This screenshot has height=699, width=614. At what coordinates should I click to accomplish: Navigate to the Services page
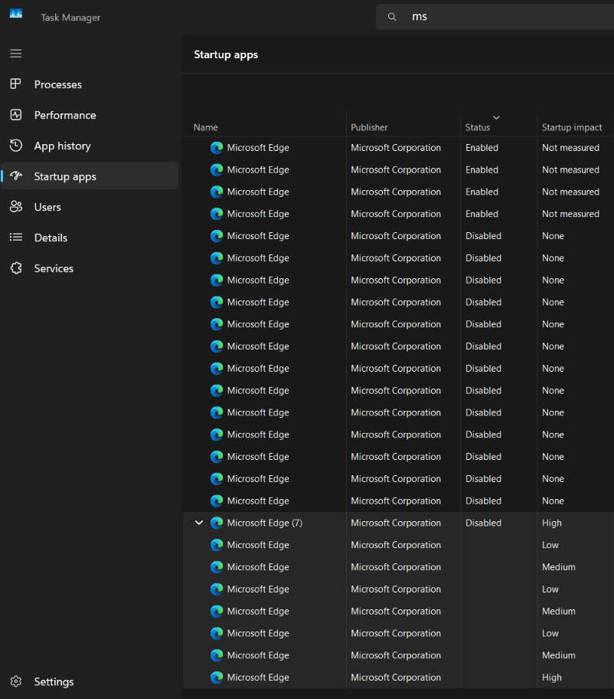[x=90, y=268]
